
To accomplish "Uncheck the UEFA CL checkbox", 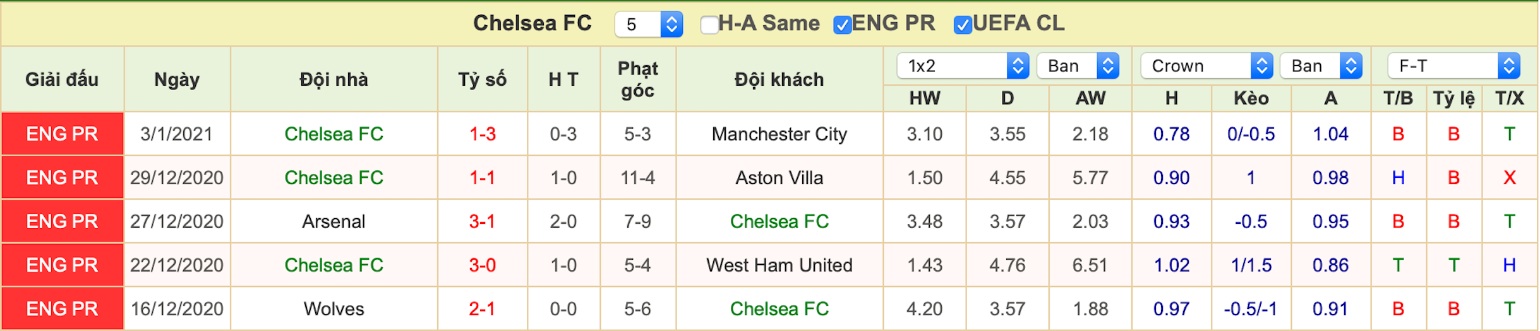I will coord(963,25).
